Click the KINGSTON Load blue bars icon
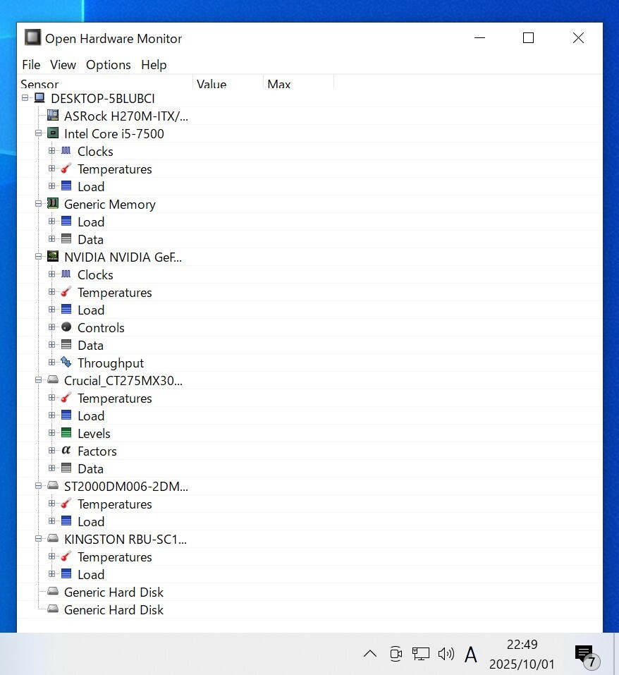The height and width of the screenshot is (675, 619). (66, 574)
